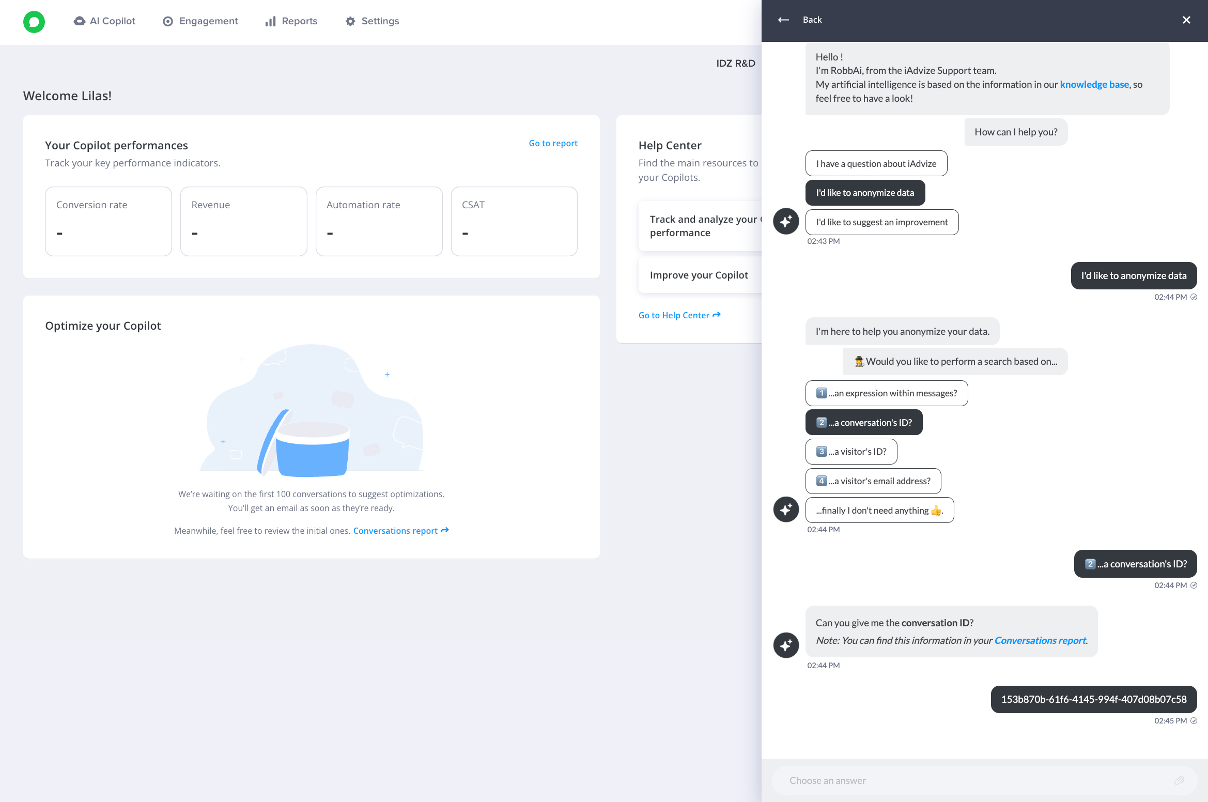Click the Choose an answer input field
Screen dimensions: 1208x802
[971, 780]
